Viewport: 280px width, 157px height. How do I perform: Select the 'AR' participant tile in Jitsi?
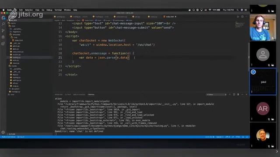click(x=263, y=109)
